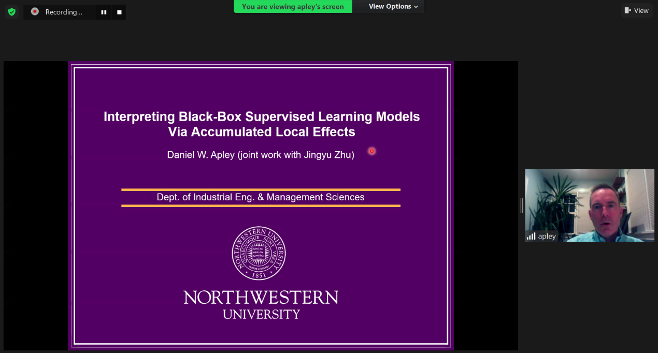
Task: Click the slide title 'Interpreting Black-Box Supervised Learning Models'
Action: 262,116
